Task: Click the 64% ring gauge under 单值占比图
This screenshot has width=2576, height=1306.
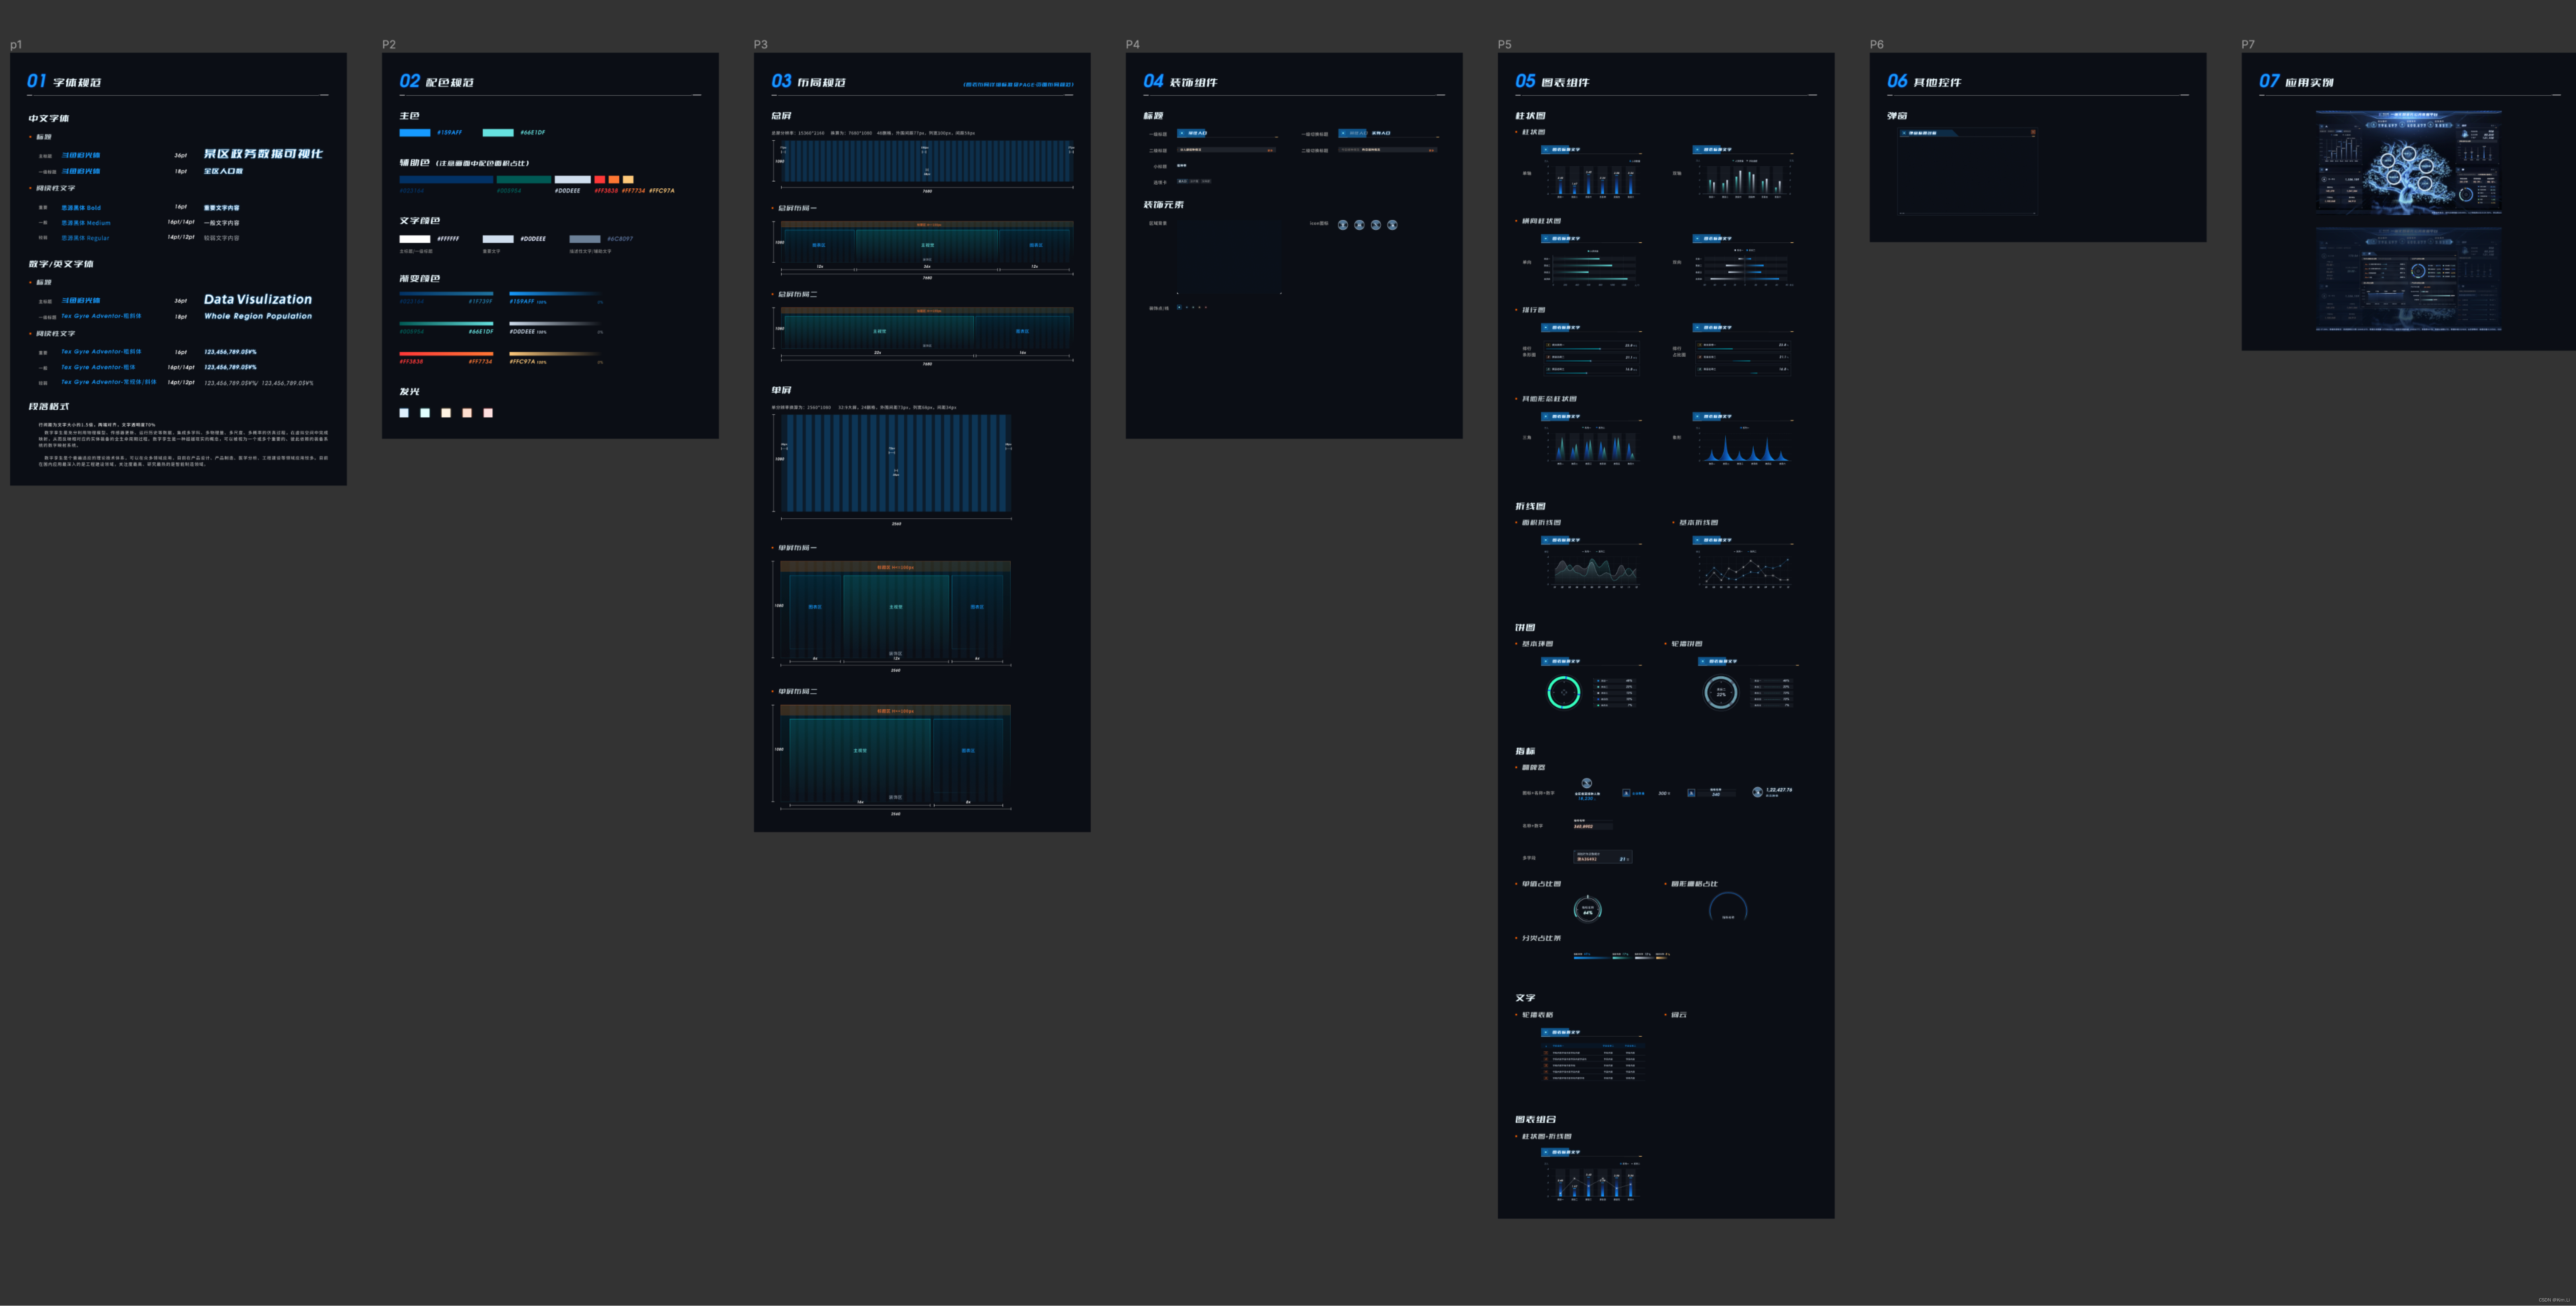Action: 1587,910
